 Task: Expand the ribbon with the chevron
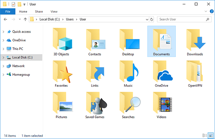206,11
